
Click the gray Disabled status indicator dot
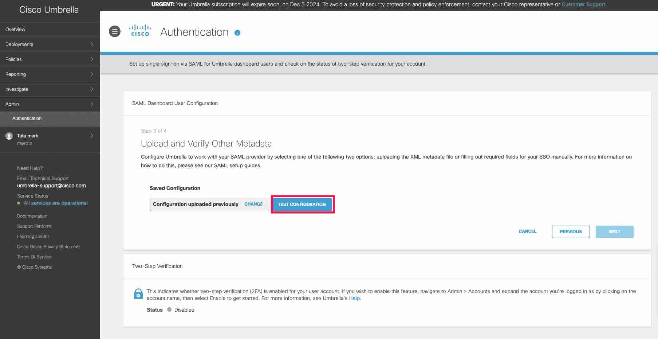(169, 309)
